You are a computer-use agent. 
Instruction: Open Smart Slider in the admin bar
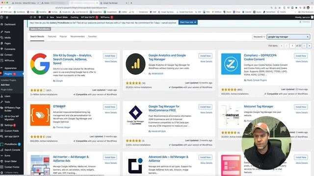62,18
